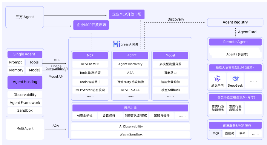Click the Memory cell
Image resolution: width=267 pixels, height=145 pixels.
click(x=16, y=70)
